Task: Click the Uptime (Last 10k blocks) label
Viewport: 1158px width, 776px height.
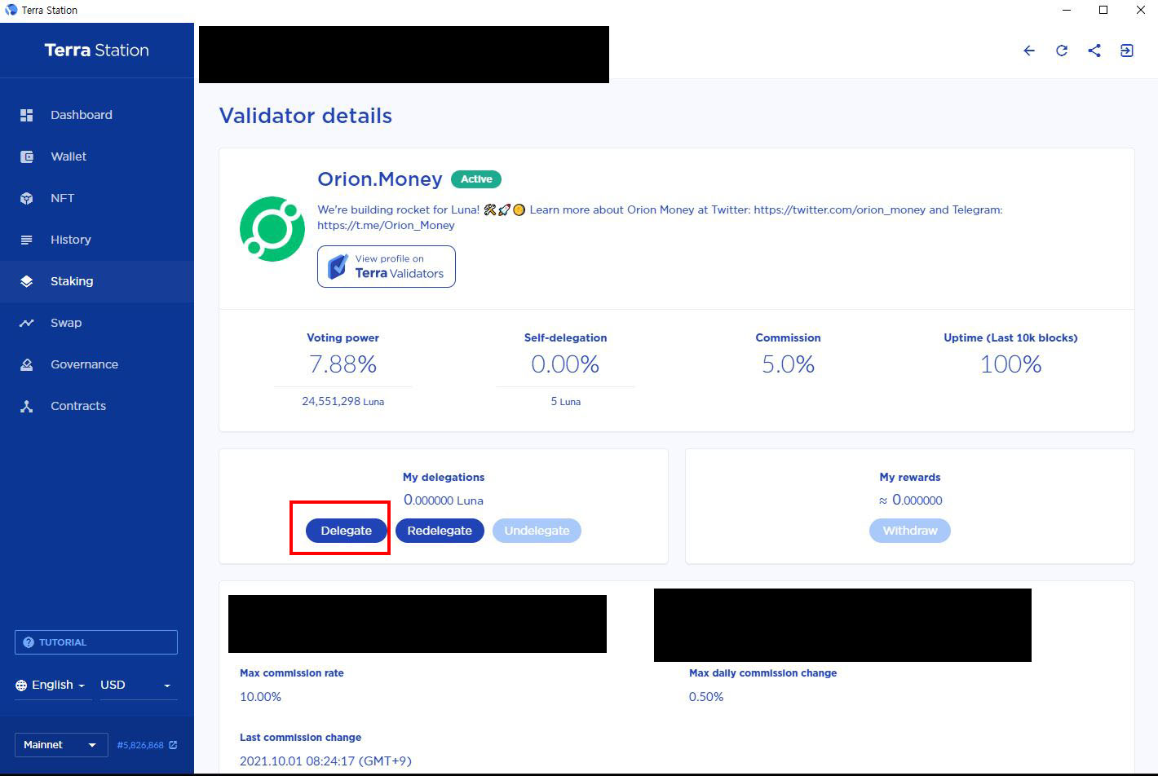Action: 1010,337
